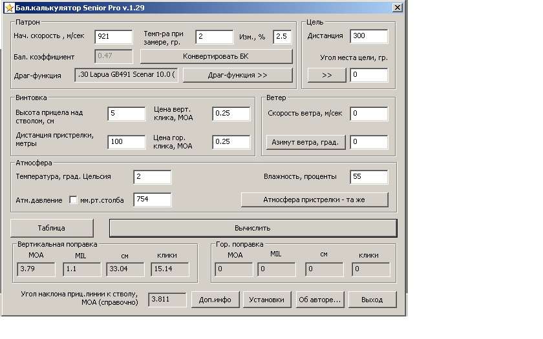This screenshot has width=543, height=339.
Task: Open the Установки settings
Action: (267, 300)
